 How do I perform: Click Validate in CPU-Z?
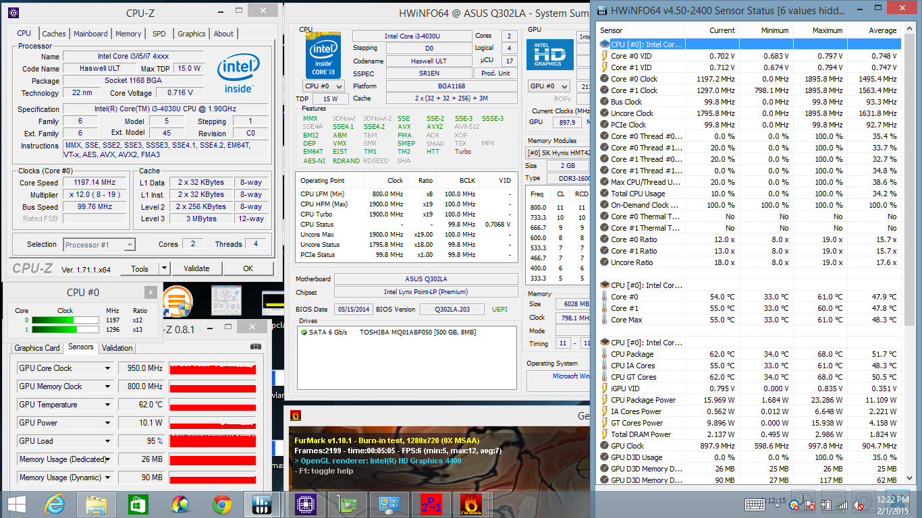tap(196, 268)
